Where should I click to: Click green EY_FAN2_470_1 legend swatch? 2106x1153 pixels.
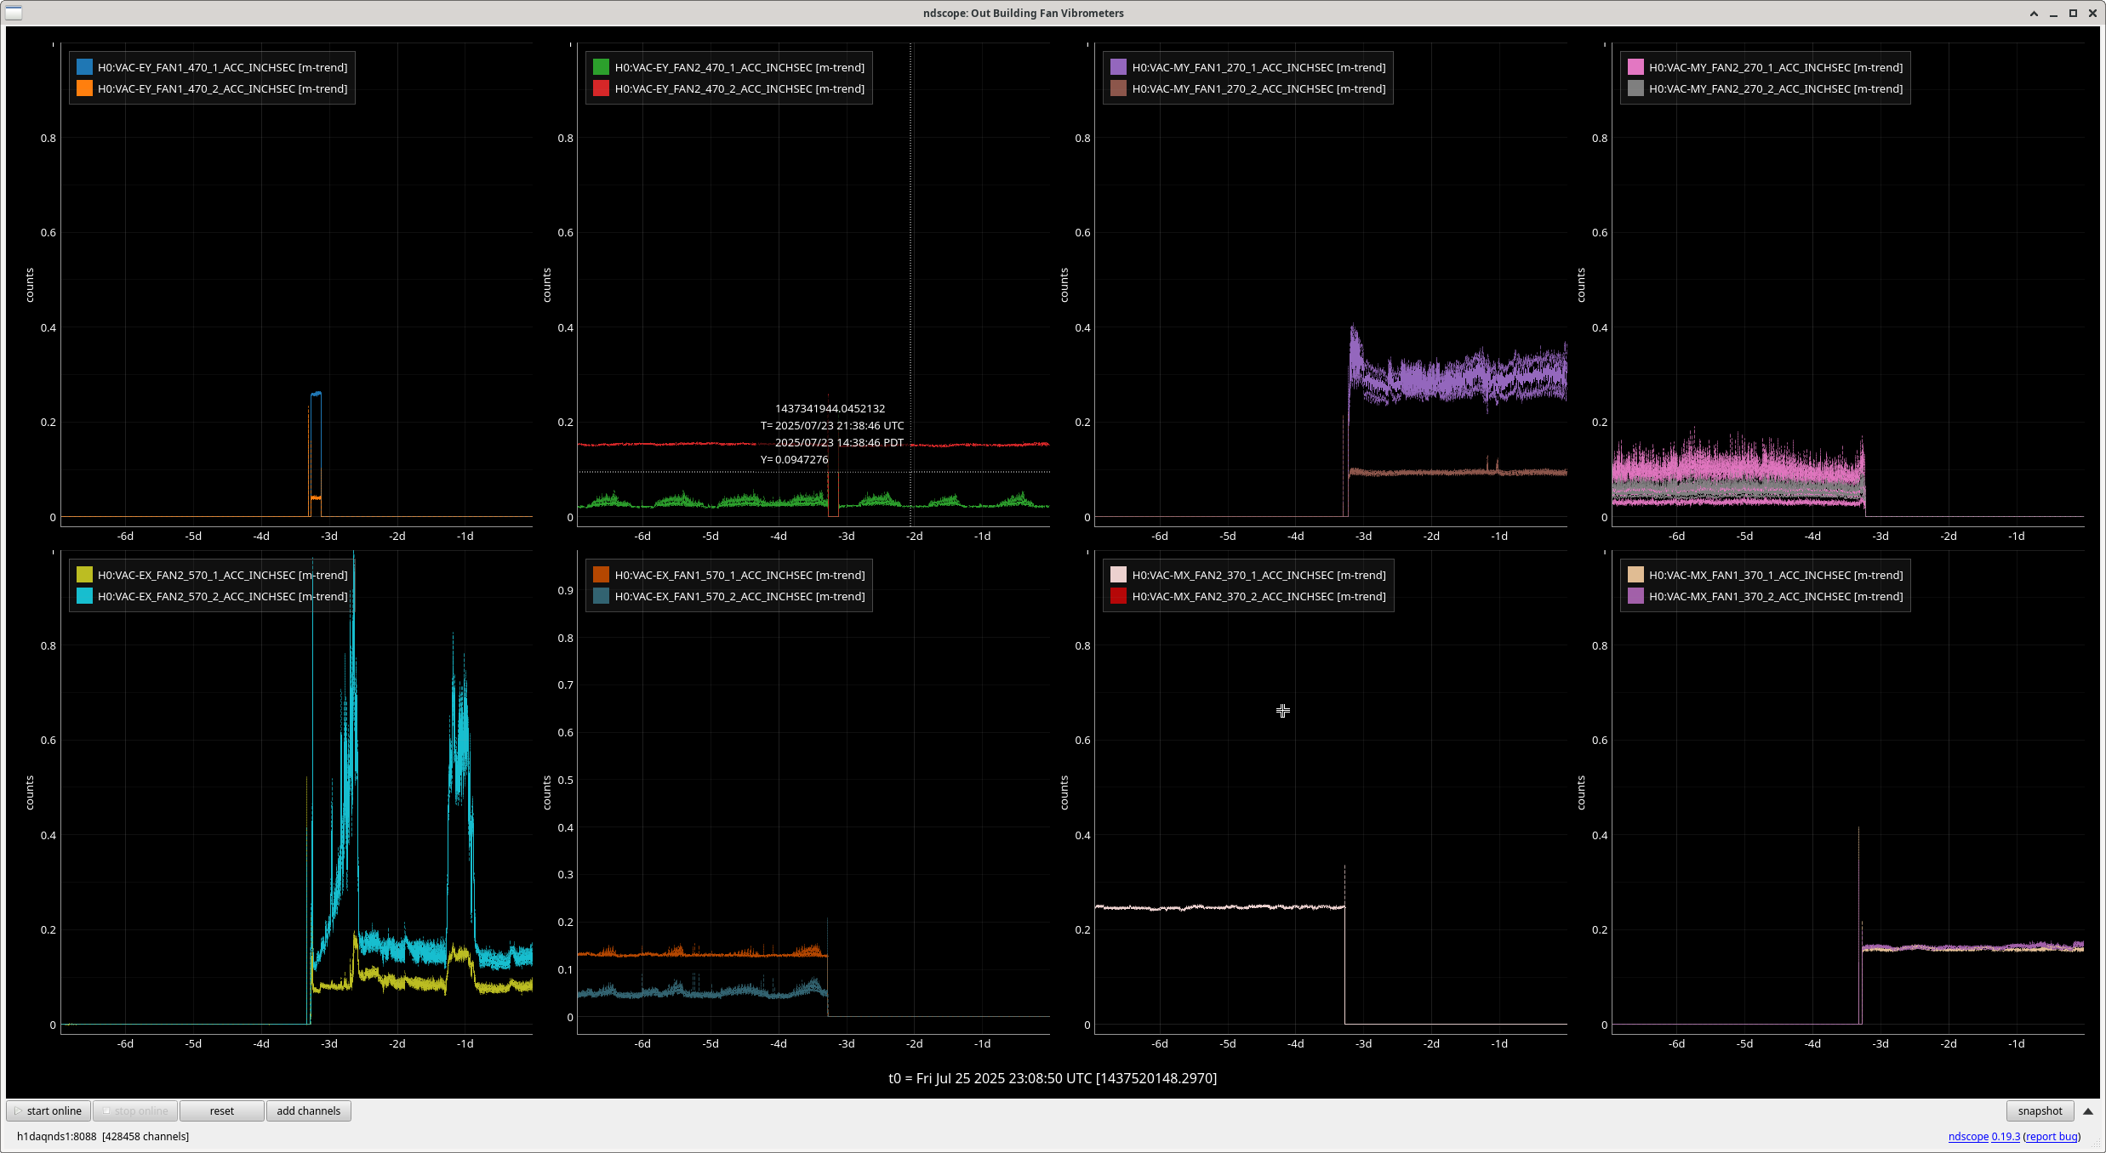coord(601,67)
